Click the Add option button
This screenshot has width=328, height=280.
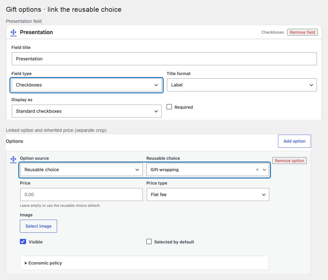[294, 141]
